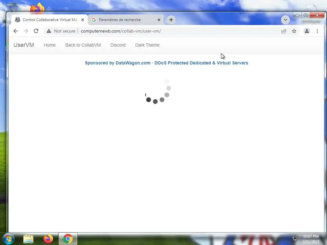Launch Firefox from the taskbar
This screenshot has height=245, width=327.
48,239
